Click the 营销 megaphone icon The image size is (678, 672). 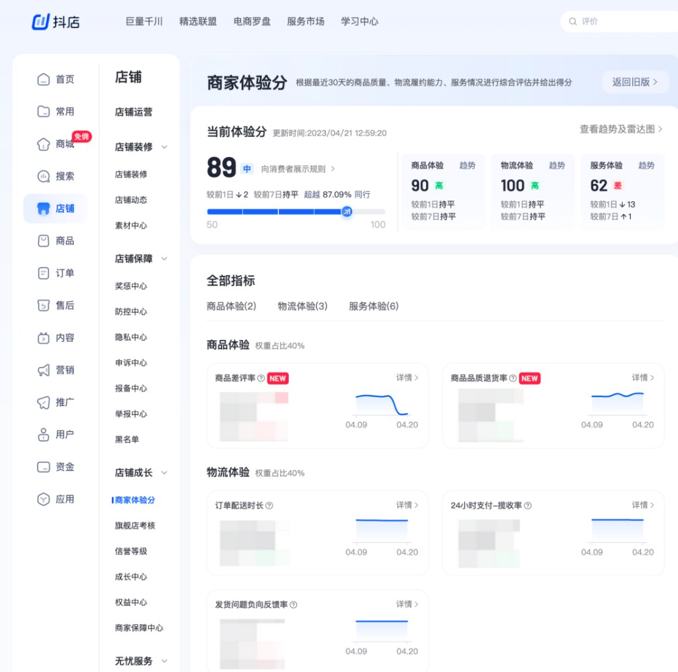point(43,370)
